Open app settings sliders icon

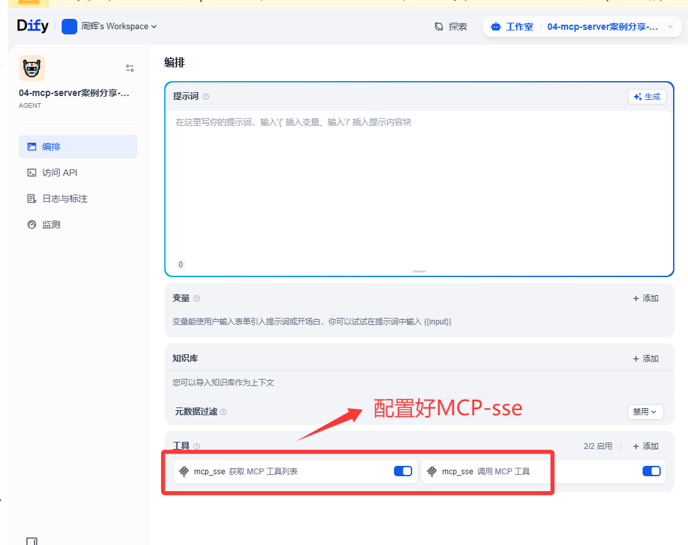130,68
